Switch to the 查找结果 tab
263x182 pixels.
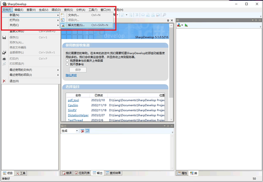pos(113,173)
